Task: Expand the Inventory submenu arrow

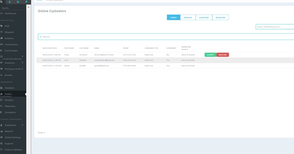Action: [23, 62]
